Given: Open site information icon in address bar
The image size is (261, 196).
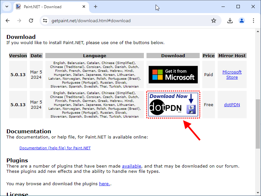Looking at the screenshot, I should [x=45, y=21].
